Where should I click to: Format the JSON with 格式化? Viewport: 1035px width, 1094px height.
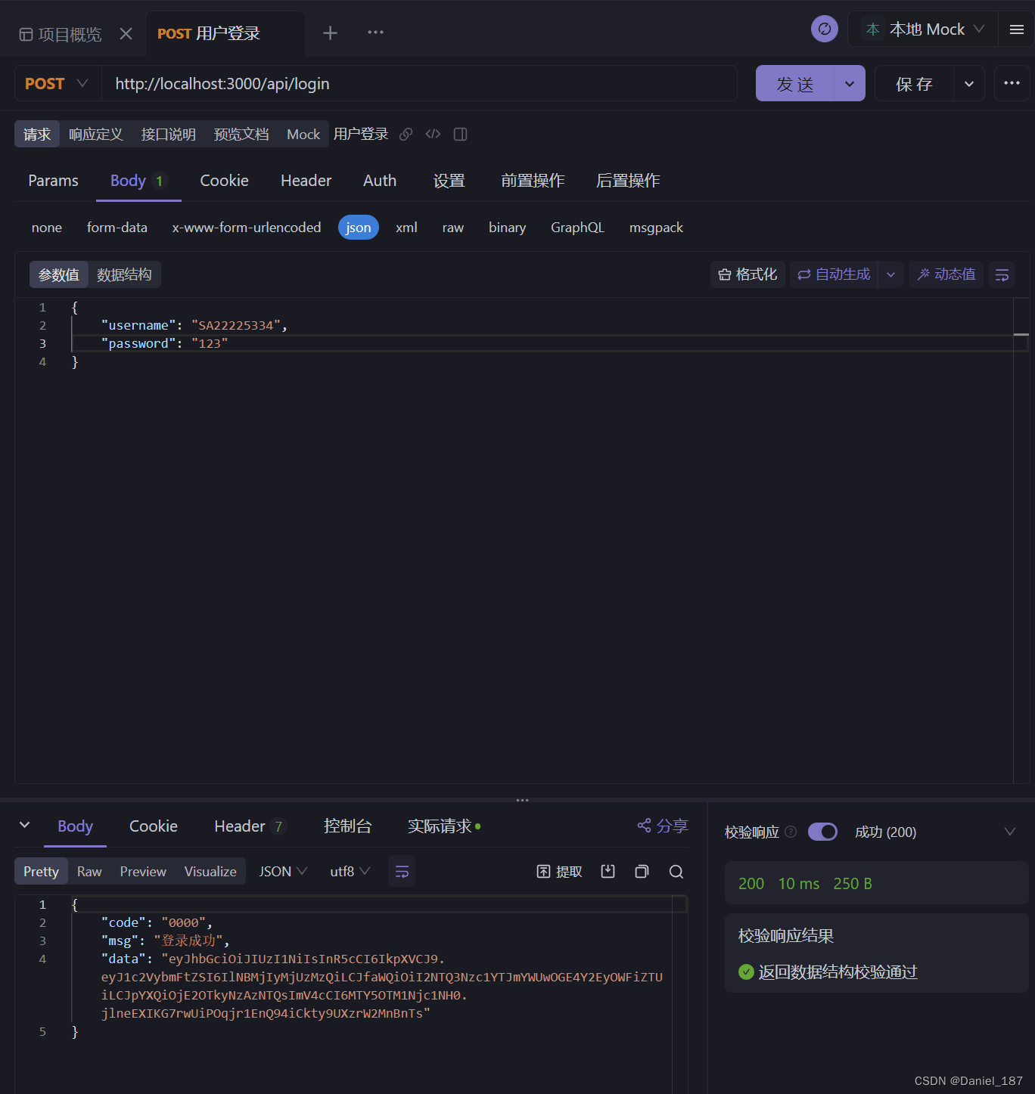click(747, 274)
